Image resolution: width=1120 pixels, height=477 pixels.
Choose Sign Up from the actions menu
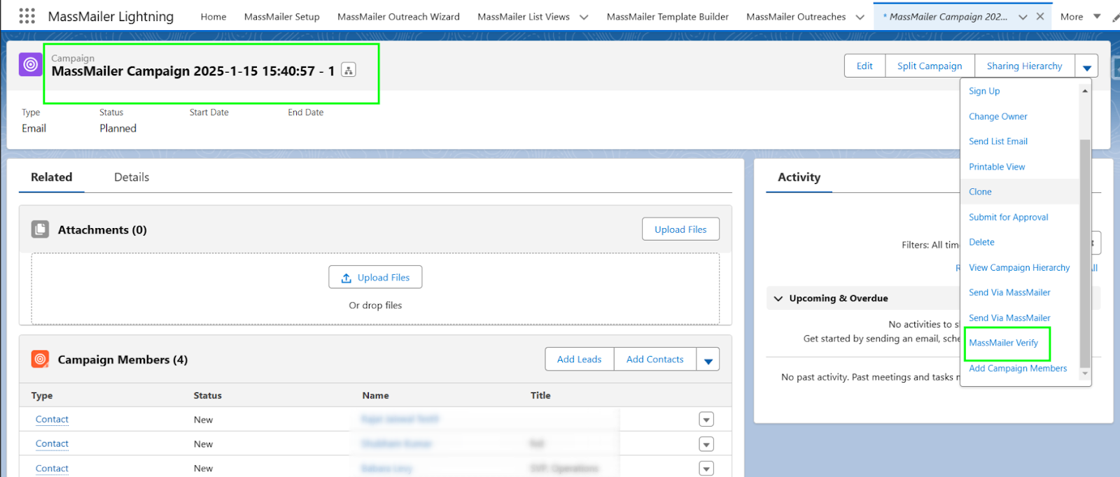point(984,91)
